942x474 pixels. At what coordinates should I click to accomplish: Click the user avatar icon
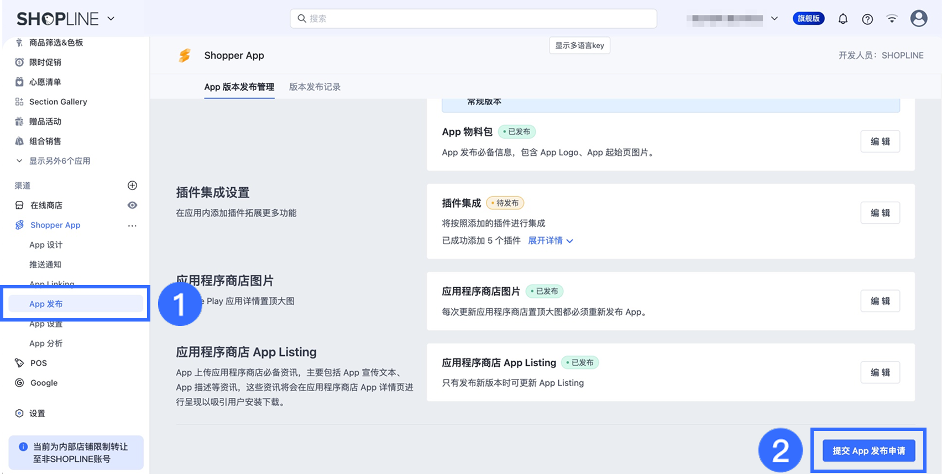click(x=918, y=19)
